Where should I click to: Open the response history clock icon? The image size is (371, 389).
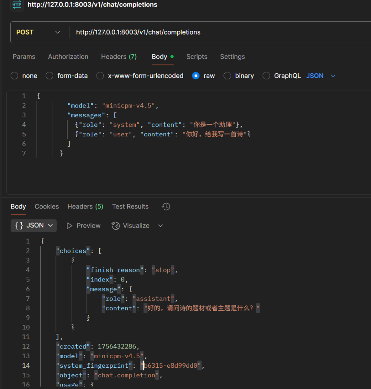[x=166, y=207]
